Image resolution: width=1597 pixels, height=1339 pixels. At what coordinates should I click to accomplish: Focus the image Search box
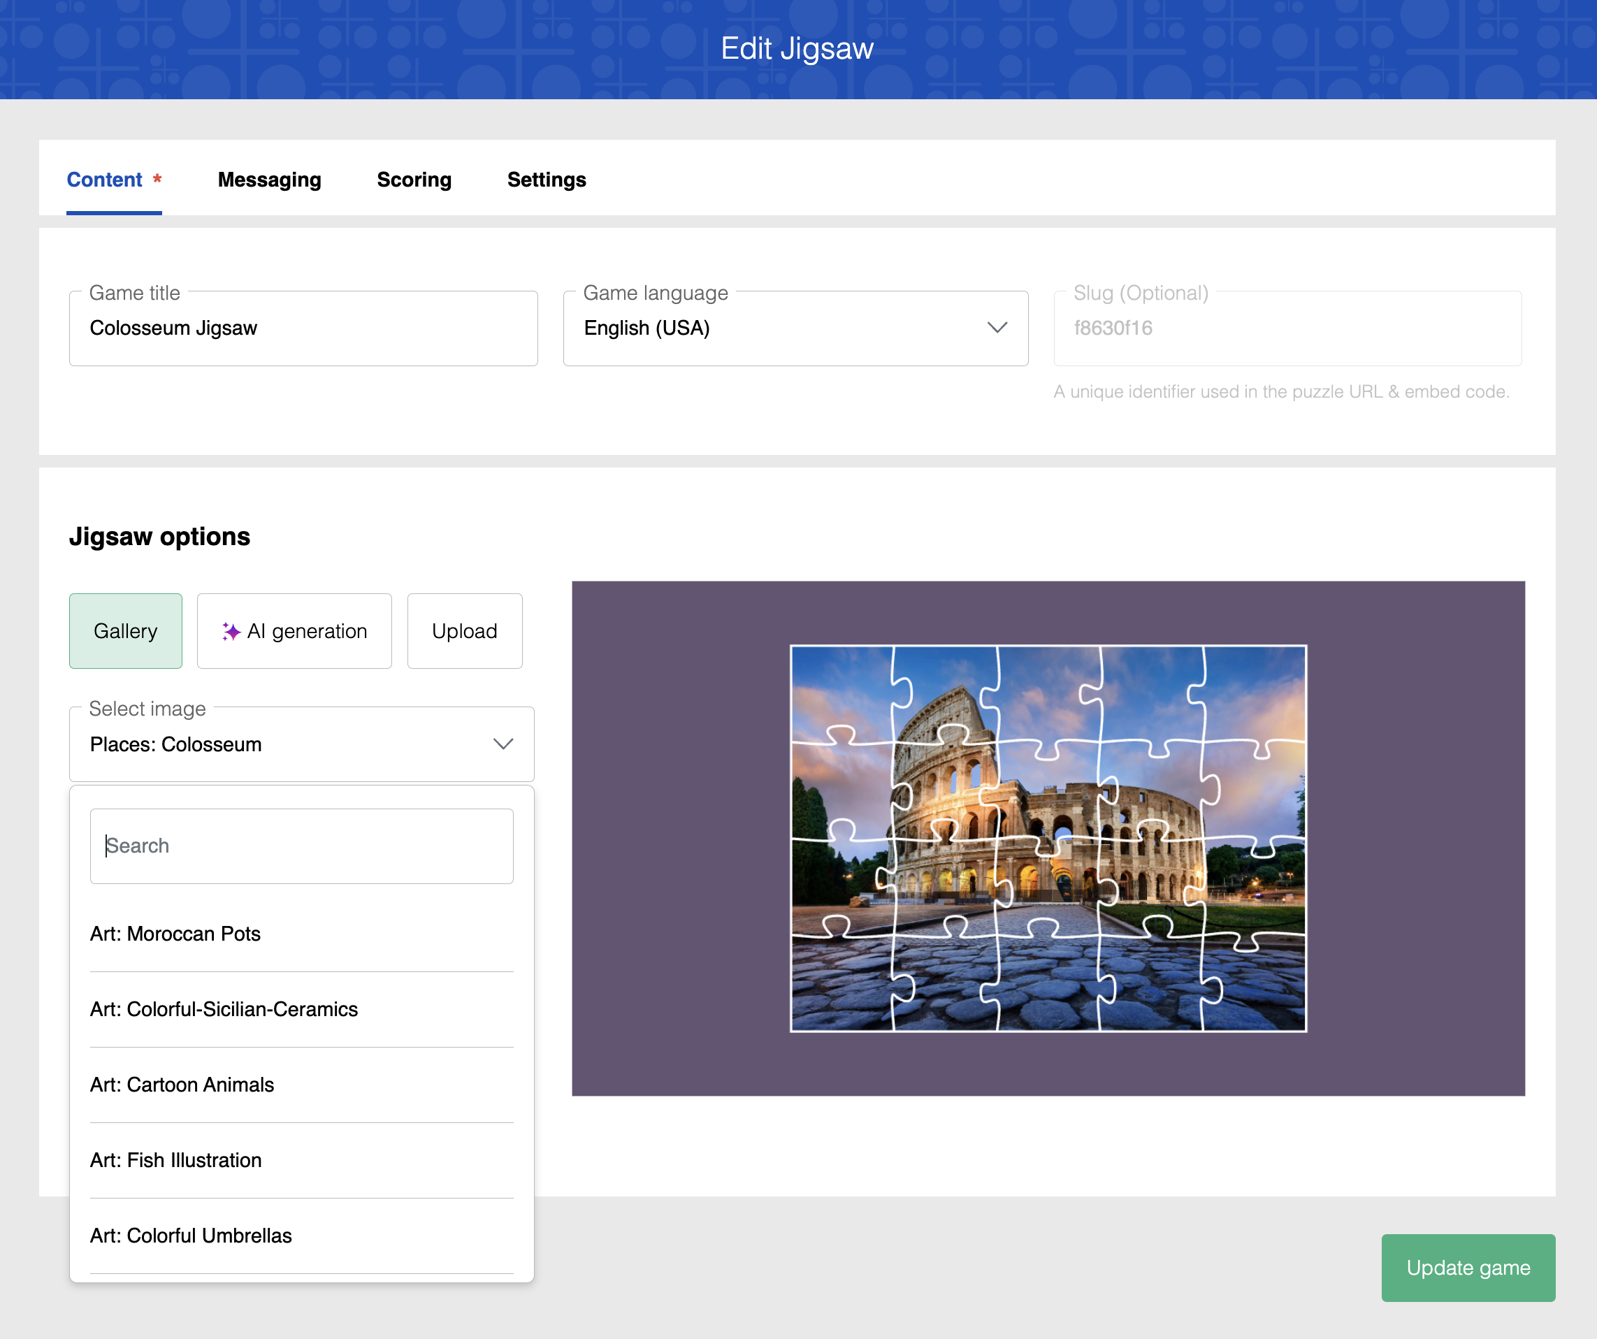(x=302, y=846)
